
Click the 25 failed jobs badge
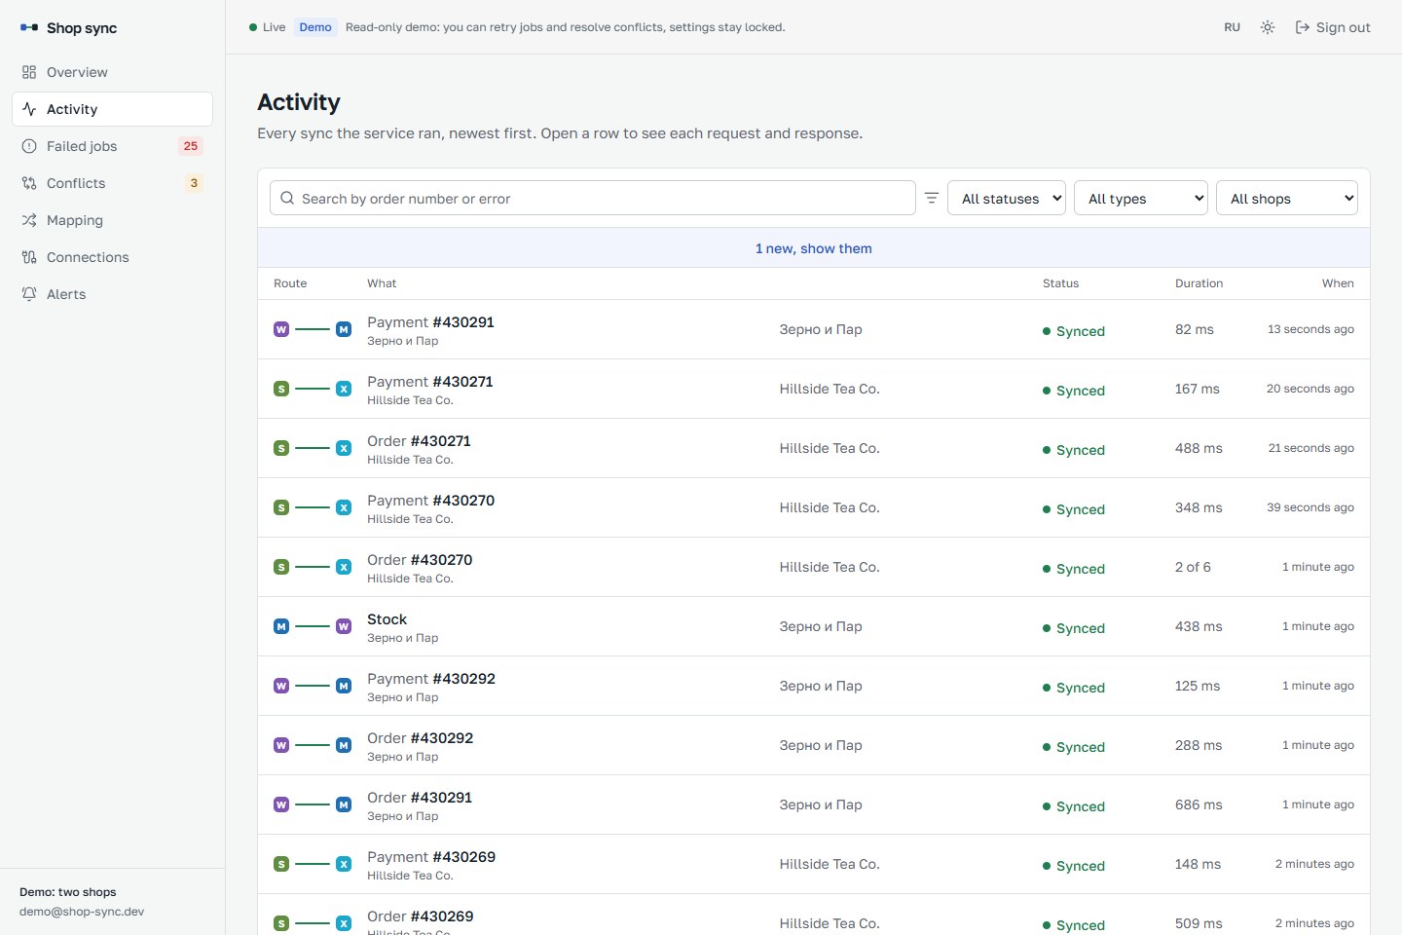pyautogui.click(x=191, y=146)
